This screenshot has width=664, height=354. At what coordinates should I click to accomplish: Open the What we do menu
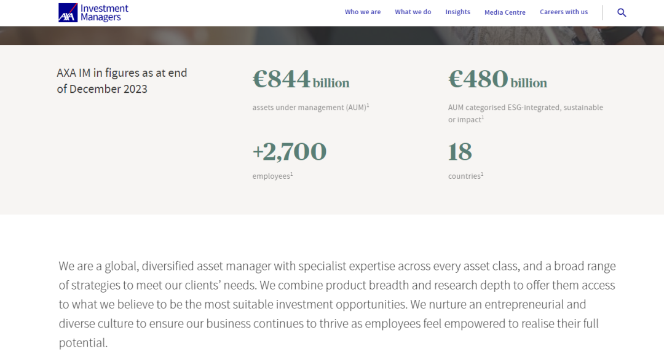pyautogui.click(x=413, y=12)
